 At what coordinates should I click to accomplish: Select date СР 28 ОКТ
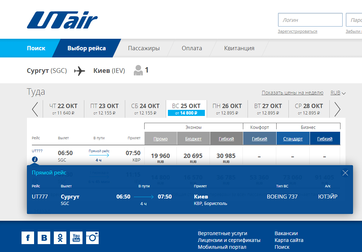coord(309,109)
